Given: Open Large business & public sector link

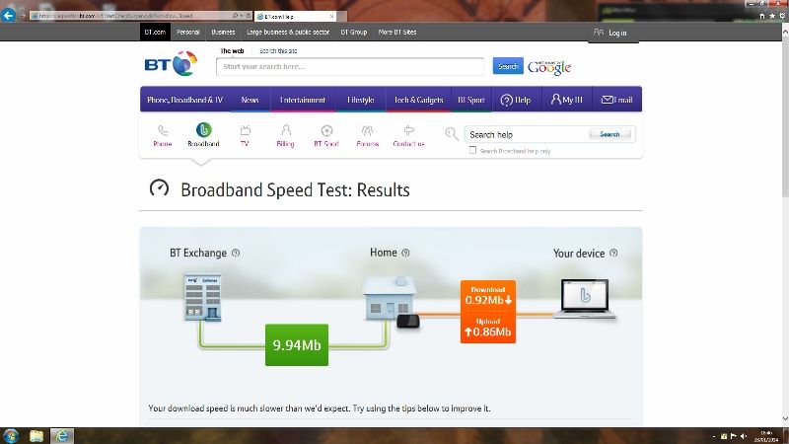Looking at the screenshot, I should tap(288, 32).
